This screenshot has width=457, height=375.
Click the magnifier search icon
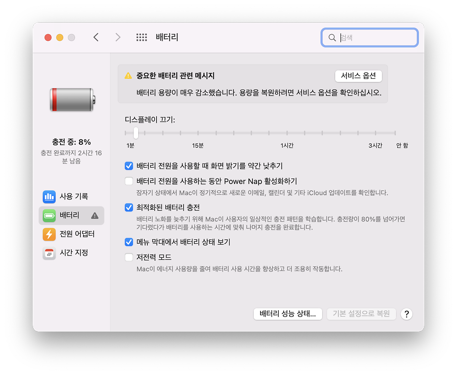pos(332,37)
